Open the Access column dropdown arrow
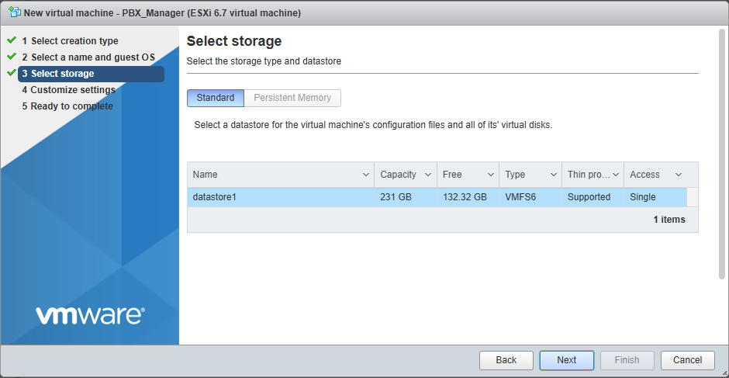Image resolution: width=729 pixels, height=378 pixels. click(x=679, y=175)
